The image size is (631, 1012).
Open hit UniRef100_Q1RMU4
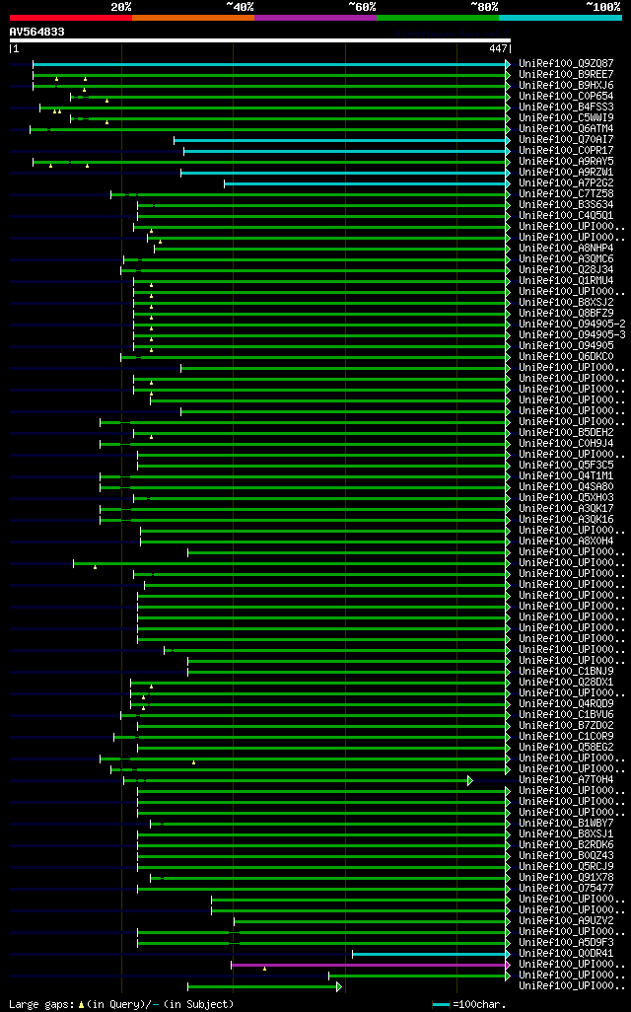(x=566, y=281)
